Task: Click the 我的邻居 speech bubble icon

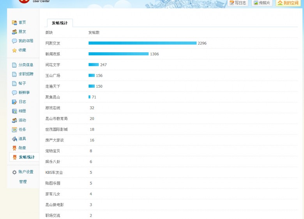Action: tap(14, 41)
